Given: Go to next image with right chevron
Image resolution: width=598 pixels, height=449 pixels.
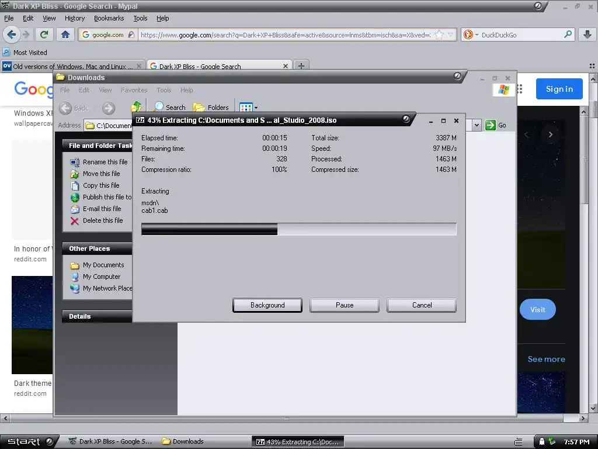Looking at the screenshot, I should (x=550, y=134).
